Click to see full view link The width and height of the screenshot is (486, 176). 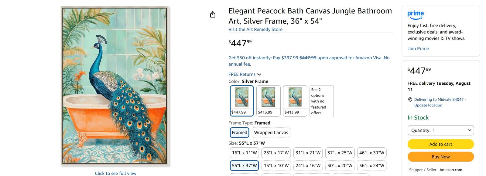tap(115, 173)
